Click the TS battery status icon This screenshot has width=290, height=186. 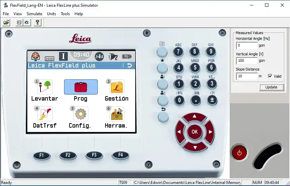coord(126,56)
